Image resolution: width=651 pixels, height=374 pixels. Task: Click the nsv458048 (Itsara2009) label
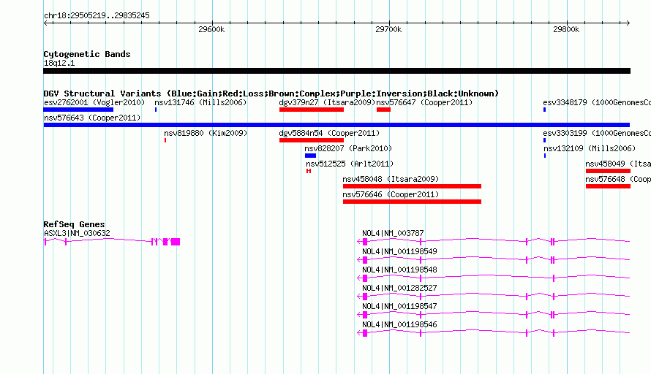click(x=391, y=179)
